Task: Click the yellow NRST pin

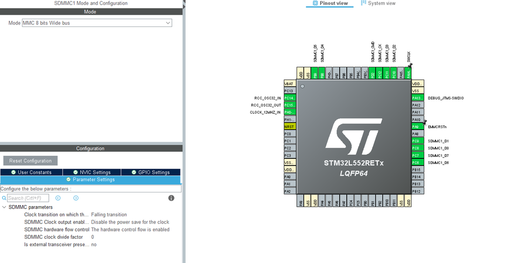Action: (x=290, y=127)
